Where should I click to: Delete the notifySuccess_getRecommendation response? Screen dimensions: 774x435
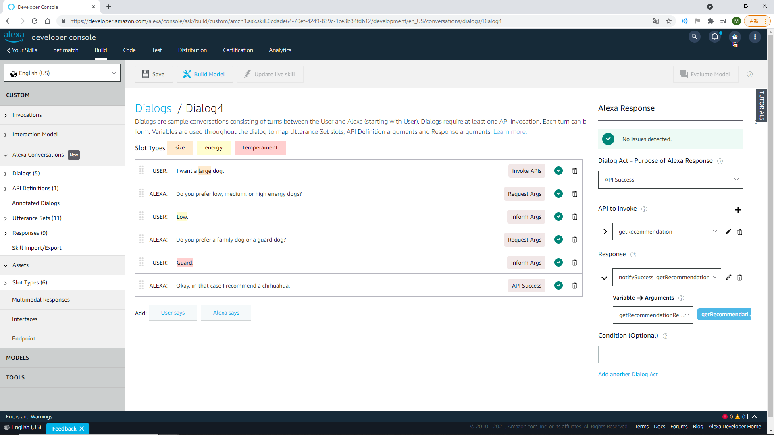(740, 278)
